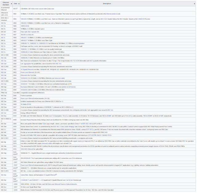Image resolution: width=197 pixels, height=193 pixels.
Task: Follow the flow control link
Action: (34, 46)
